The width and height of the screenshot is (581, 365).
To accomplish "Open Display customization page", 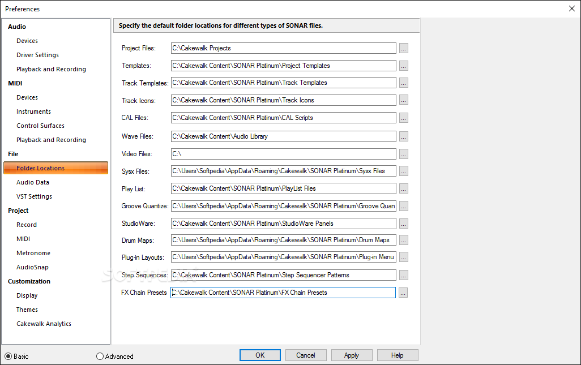I will tap(27, 295).
